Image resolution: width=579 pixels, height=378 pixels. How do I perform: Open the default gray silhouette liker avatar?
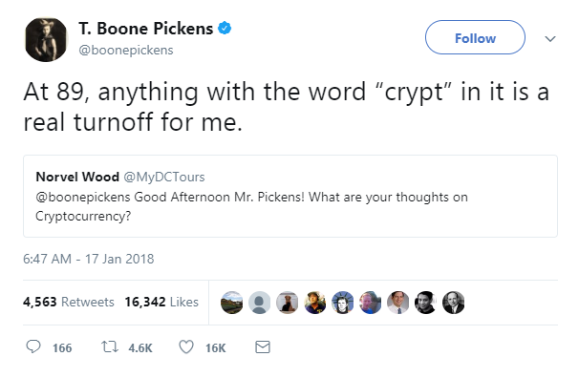pos(260,303)
